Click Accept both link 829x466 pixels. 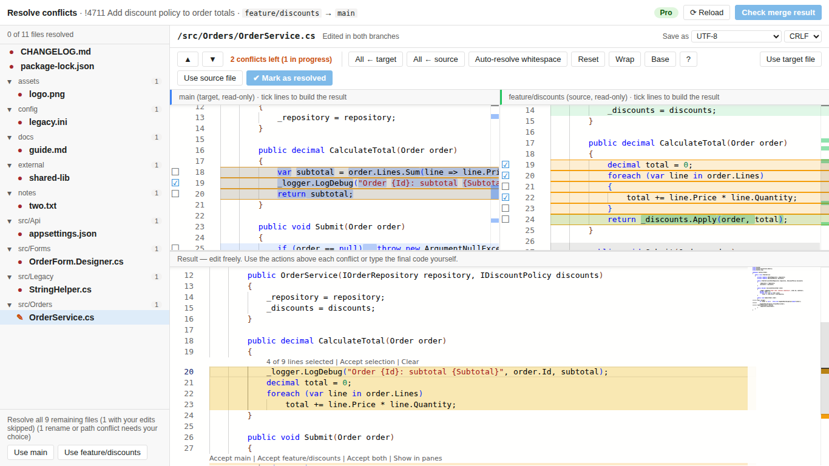tap(367, 458)
